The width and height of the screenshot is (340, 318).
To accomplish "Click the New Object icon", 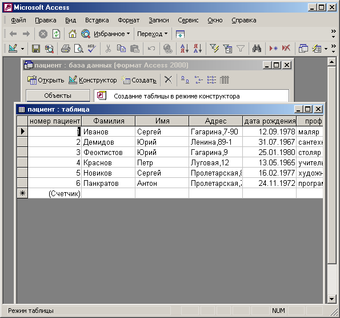I will point(317,49).
